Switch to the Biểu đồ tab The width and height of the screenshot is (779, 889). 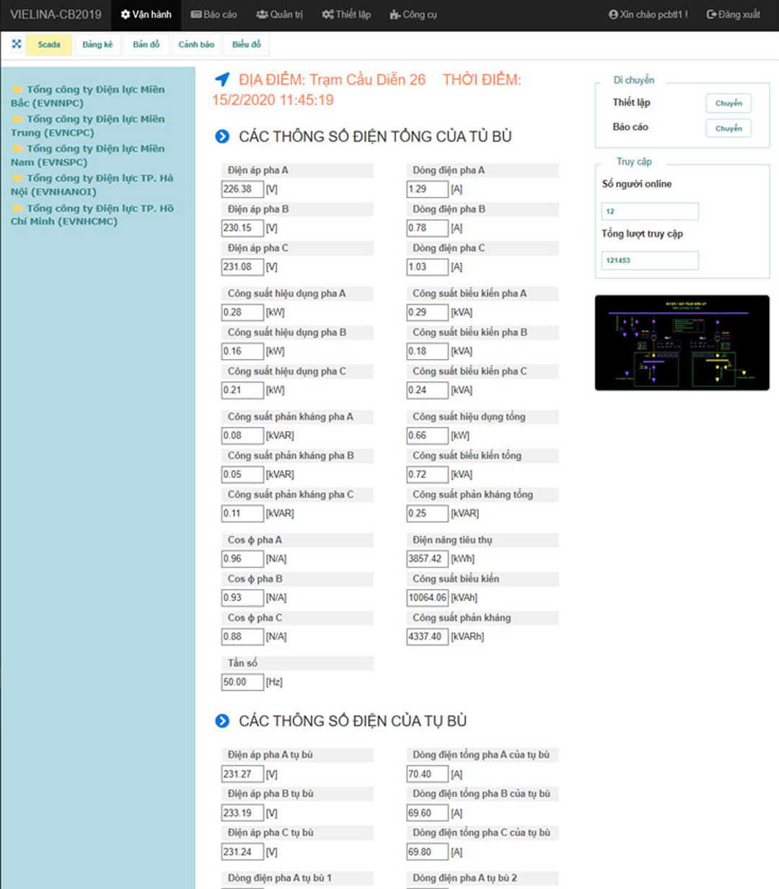point(246,45)
